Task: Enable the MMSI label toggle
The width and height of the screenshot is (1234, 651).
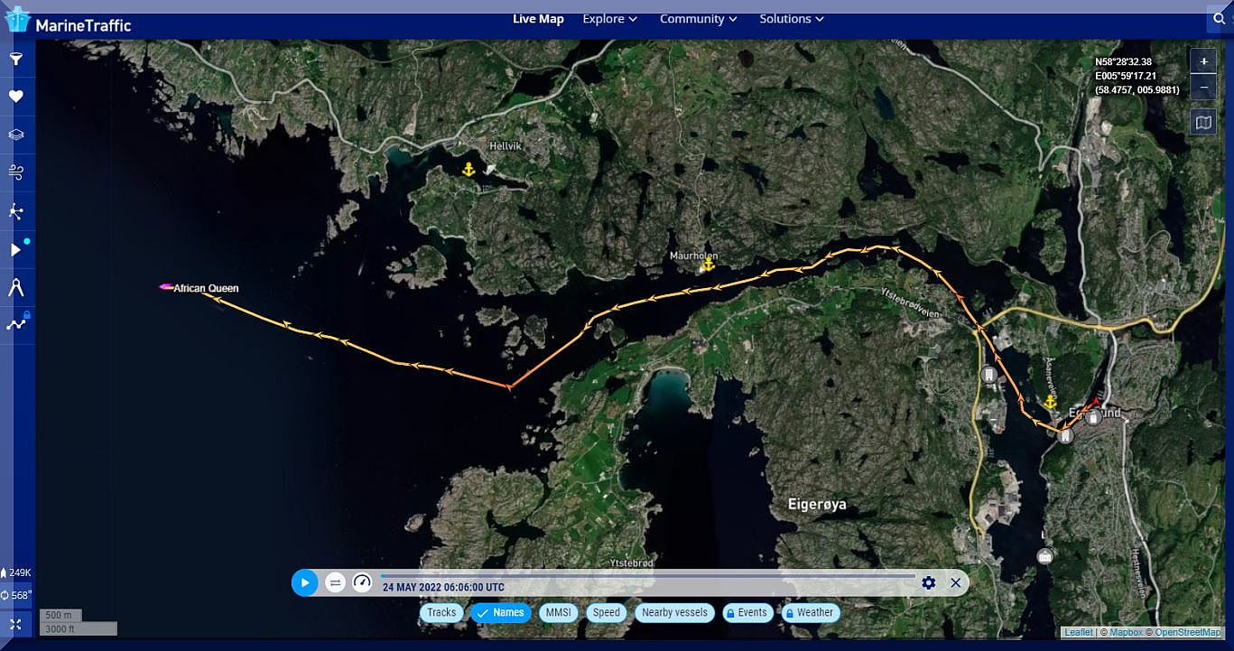Action: pos(558,613)
